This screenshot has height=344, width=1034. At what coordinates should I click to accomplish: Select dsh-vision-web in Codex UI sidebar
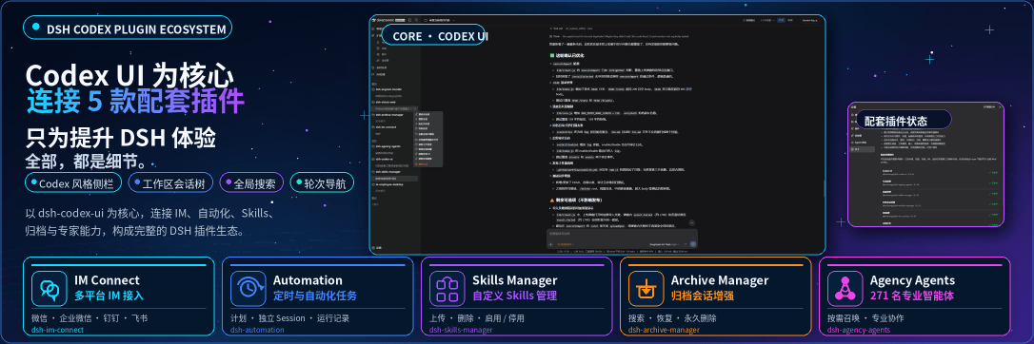tap(387, 102)
